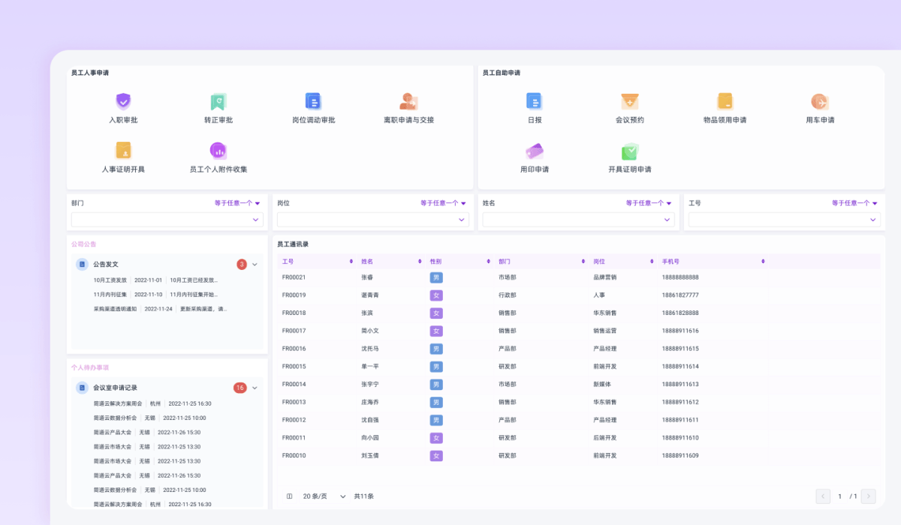Click the column settings icon beside 20 条/页
Viewport: 901px width, 525px height.
click(290, 496)
